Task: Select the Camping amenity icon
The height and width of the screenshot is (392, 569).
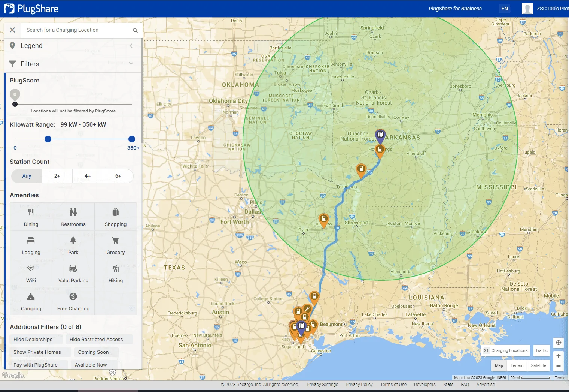Action: (31, 297)
